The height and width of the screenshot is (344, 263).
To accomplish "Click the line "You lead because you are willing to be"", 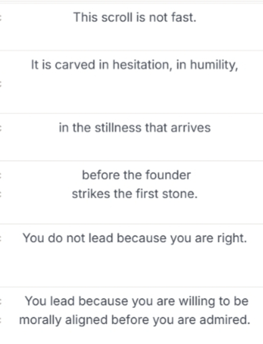I will [x=136, y=301].
